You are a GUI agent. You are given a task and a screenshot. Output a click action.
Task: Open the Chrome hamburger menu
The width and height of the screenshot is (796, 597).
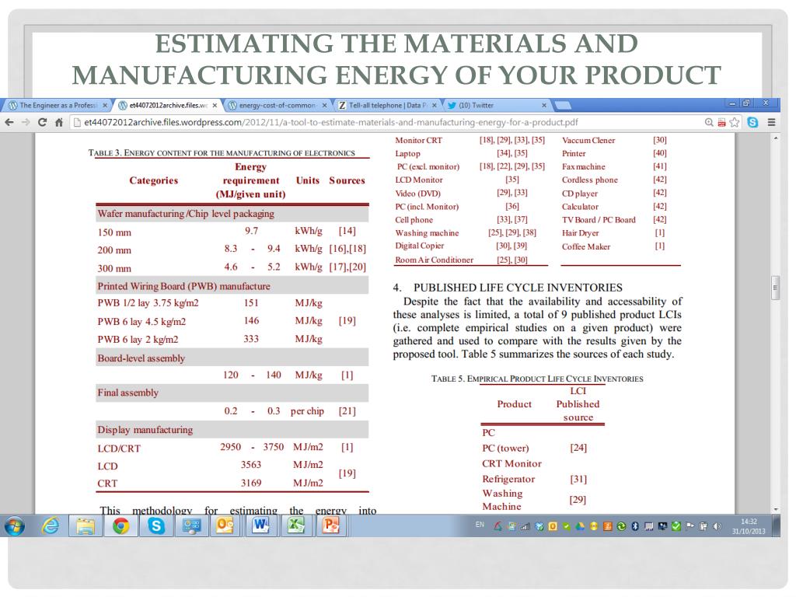(x=772, y=122)
